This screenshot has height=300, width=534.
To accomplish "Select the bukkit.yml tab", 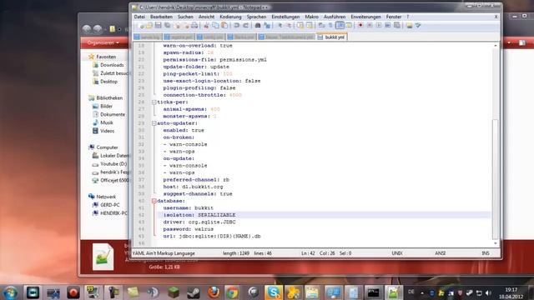I will [x=332, y=37].
